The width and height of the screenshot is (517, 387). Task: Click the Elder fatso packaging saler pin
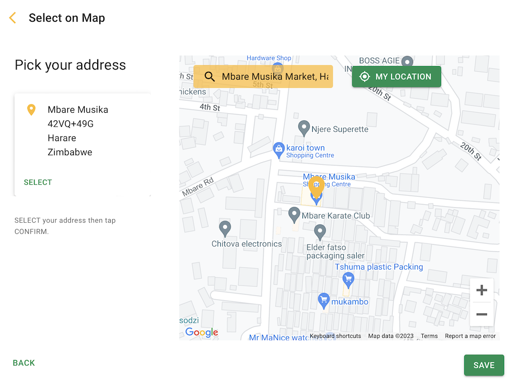click(x=320, y=233)
